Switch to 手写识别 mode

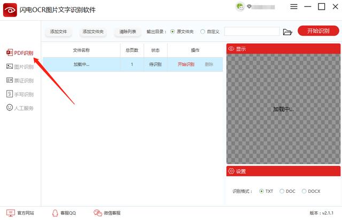[20, 94]
